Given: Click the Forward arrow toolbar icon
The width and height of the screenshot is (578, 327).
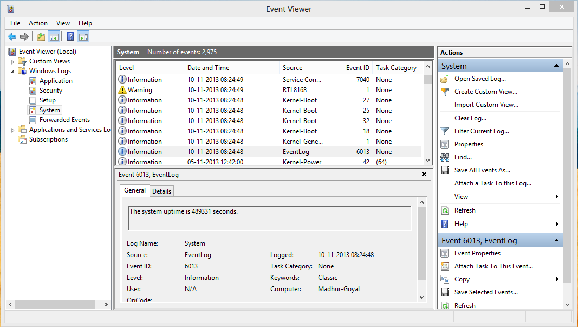Looking at the screenshot, I should pyautogui.click(x=24, y=36).
